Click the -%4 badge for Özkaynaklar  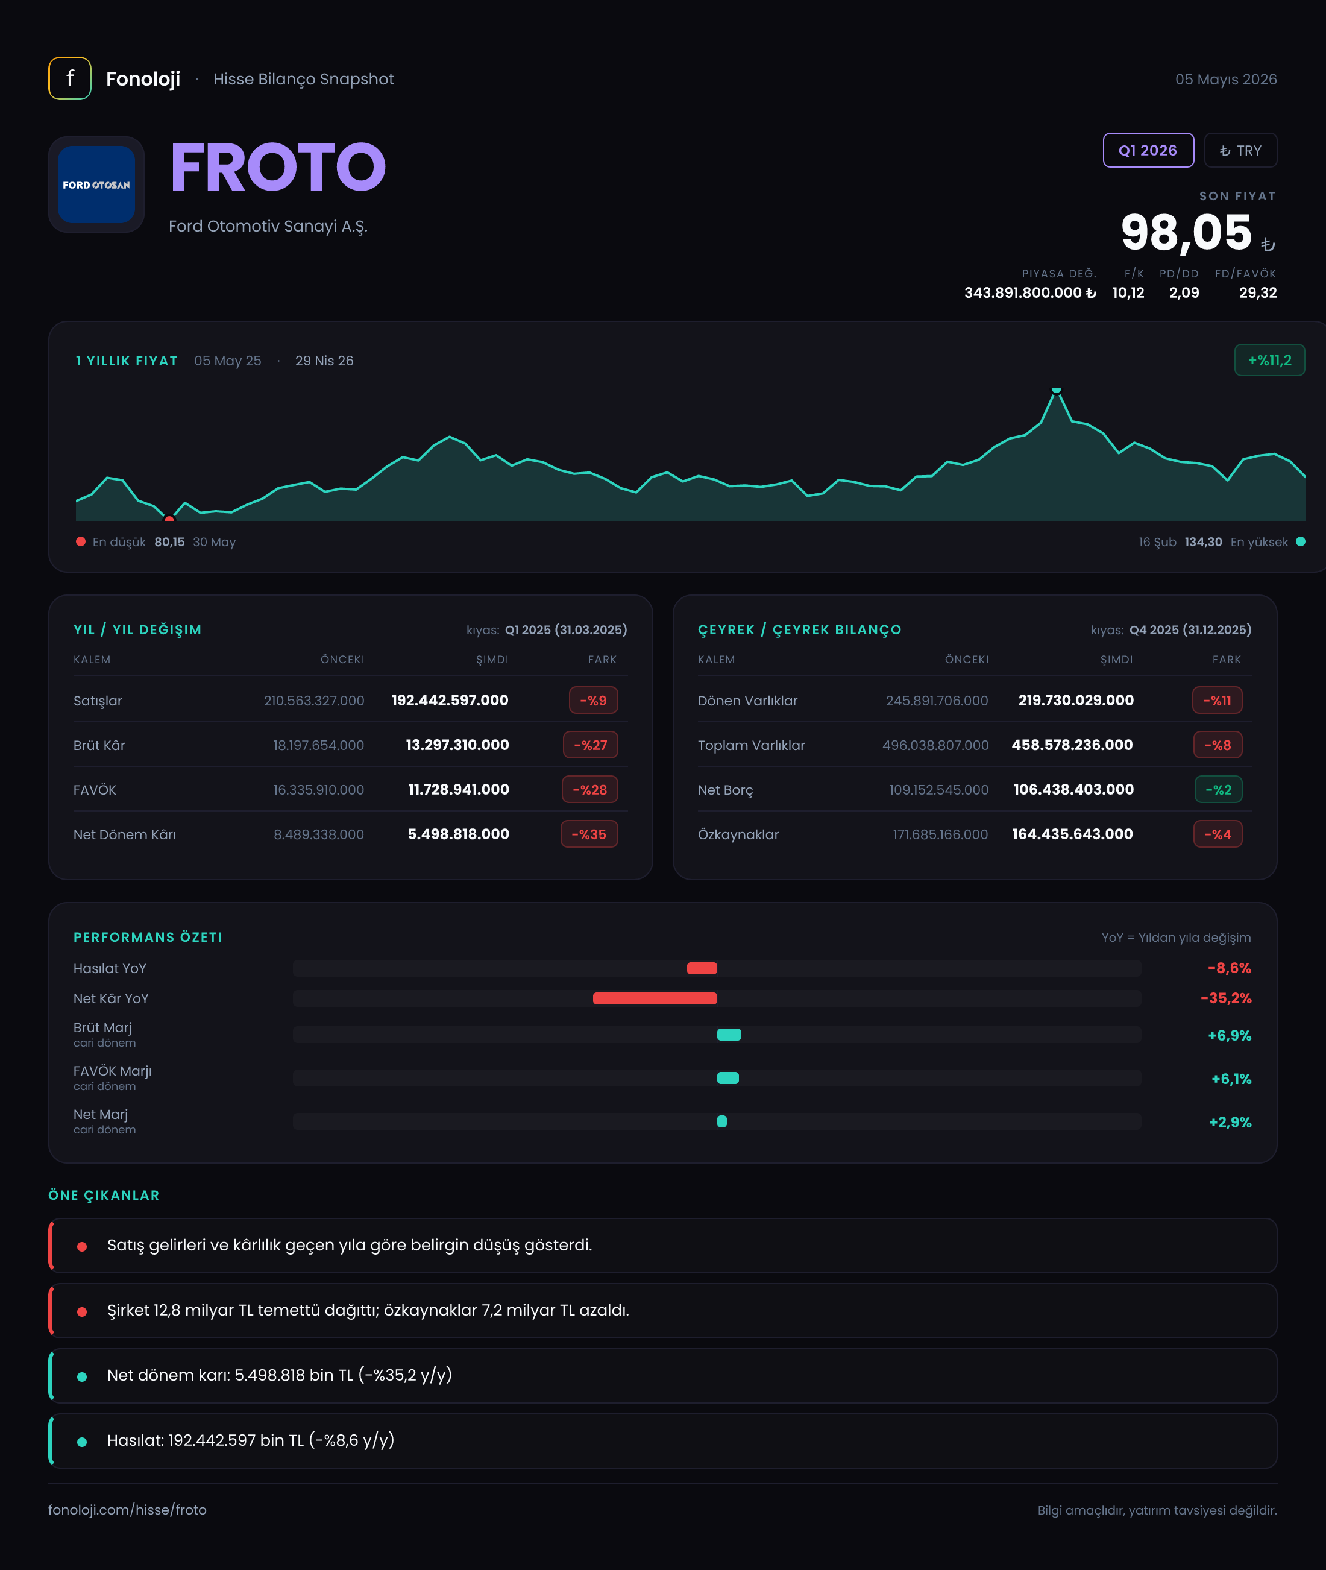point(1218,834)
